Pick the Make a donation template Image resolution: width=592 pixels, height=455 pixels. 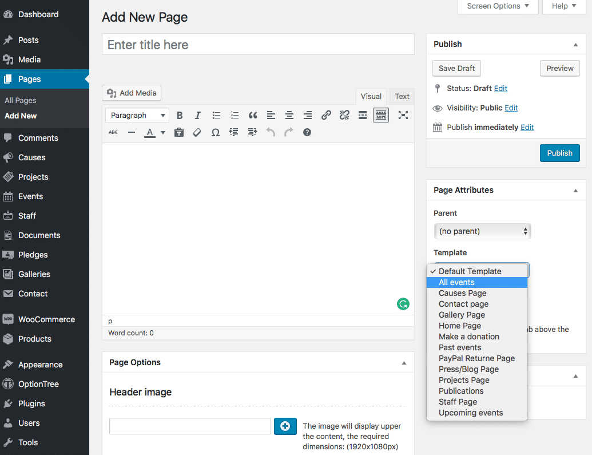click(477, 337)
